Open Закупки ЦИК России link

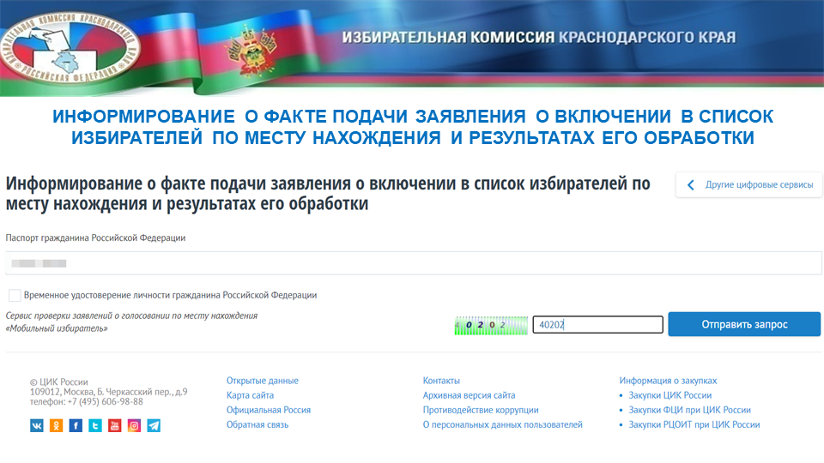coord(670,395)
